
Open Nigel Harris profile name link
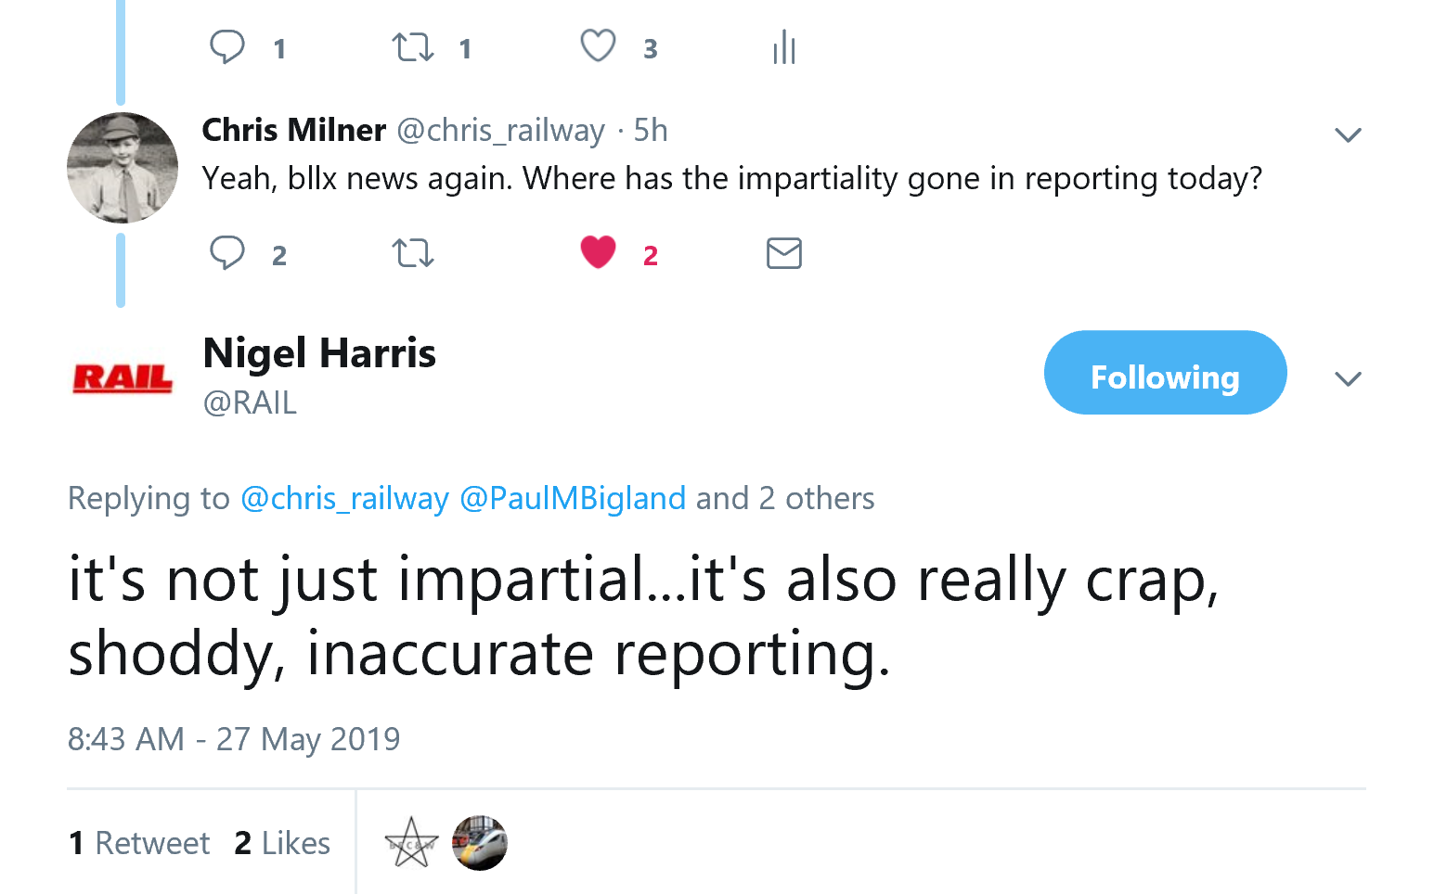(319, 353)
